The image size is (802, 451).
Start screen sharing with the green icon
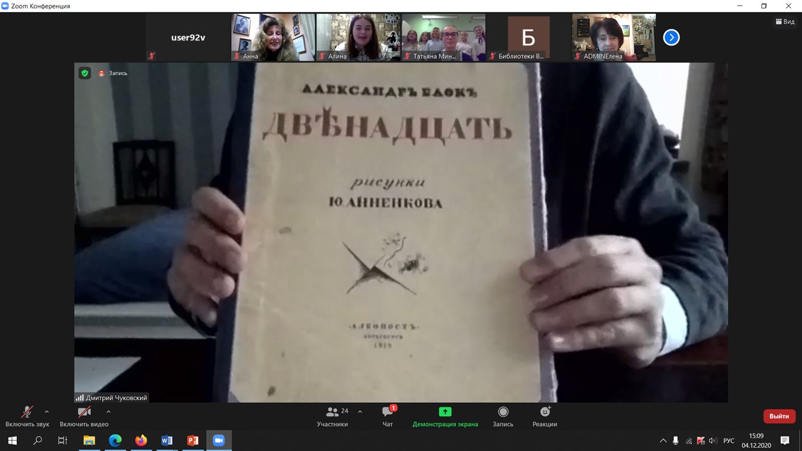pyautogui.click(x=445, y=412)
